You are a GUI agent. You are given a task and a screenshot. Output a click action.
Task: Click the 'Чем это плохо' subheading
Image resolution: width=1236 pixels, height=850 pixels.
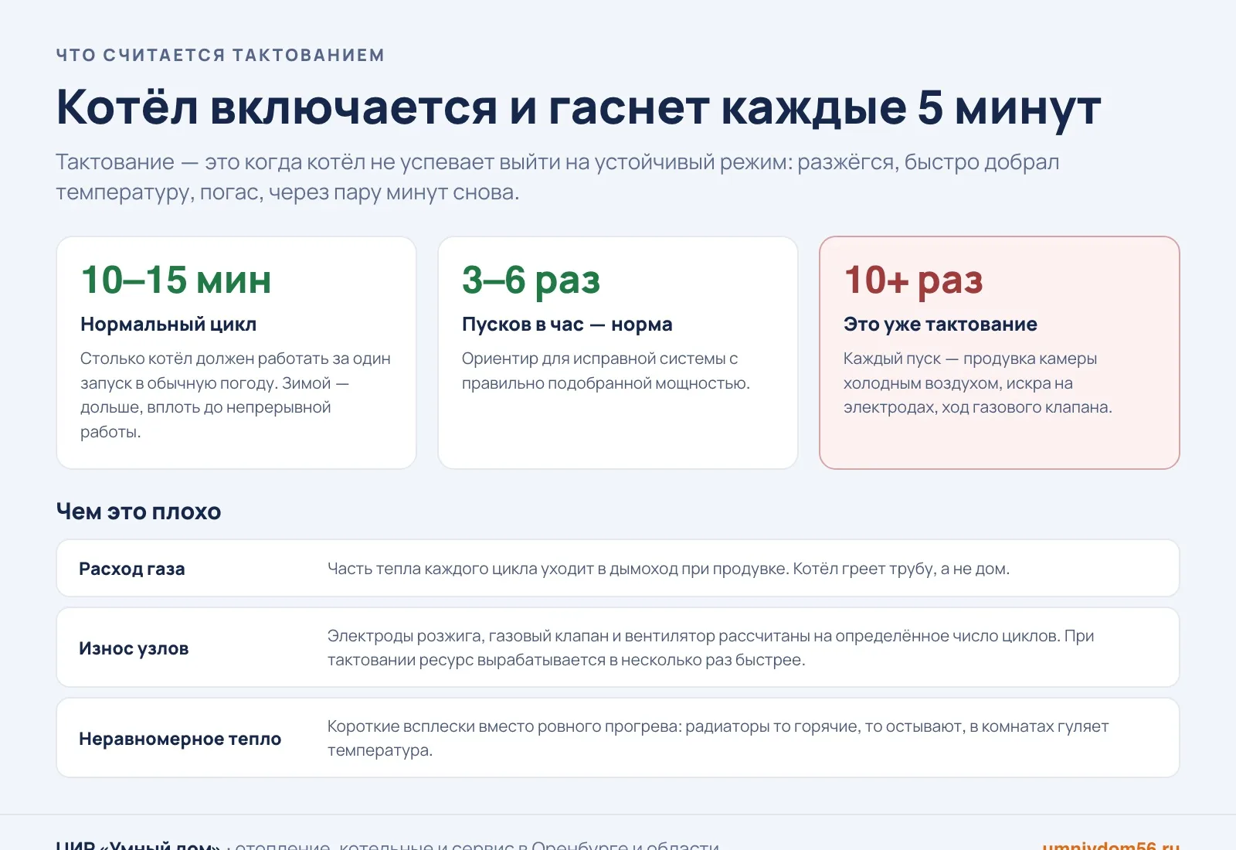[139, 512]
